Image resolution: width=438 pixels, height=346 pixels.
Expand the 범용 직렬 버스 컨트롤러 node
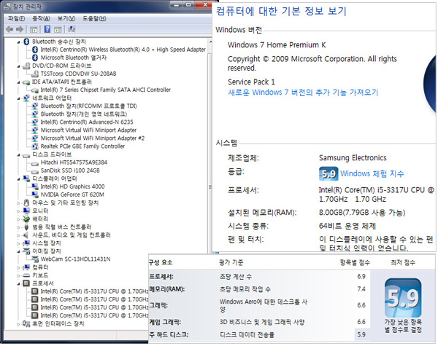(19, 227)
